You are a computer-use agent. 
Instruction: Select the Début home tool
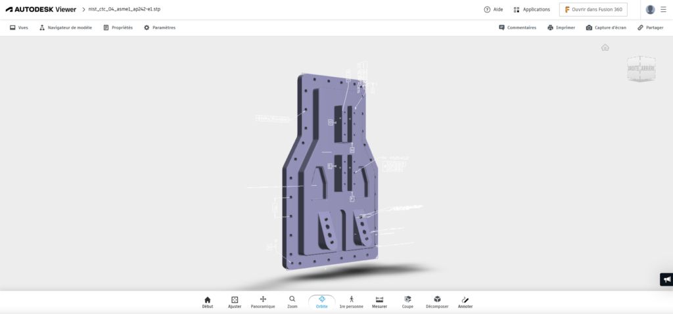coord(207,302)
